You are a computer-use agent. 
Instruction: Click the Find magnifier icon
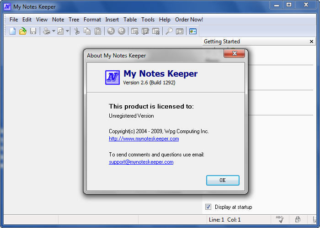169,31
